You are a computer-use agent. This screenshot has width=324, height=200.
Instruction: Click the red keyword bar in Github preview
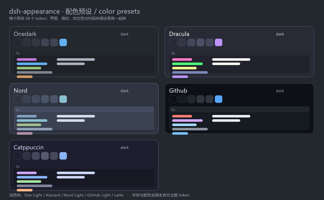[x=182, y=116]
